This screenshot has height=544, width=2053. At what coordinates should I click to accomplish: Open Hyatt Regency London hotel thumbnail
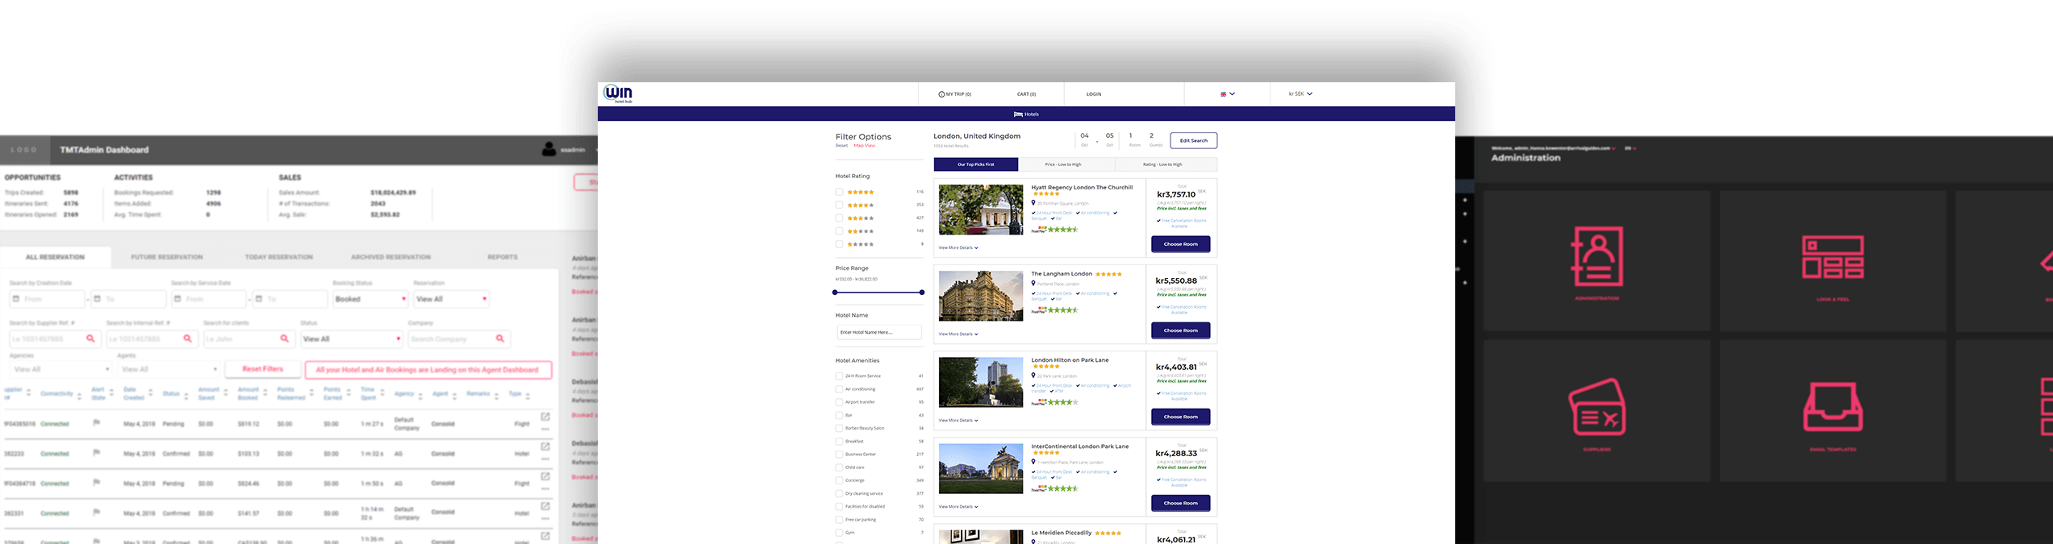(981, 210)
